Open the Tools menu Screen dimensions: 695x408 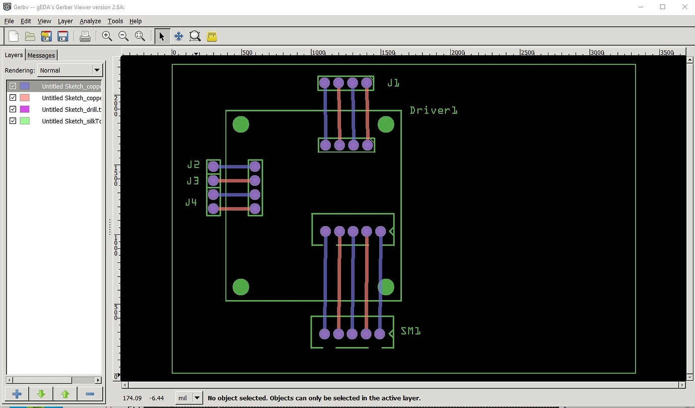pyautogui.click(x=115, y=21)
